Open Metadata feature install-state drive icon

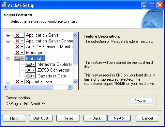[x=19, y=58]
